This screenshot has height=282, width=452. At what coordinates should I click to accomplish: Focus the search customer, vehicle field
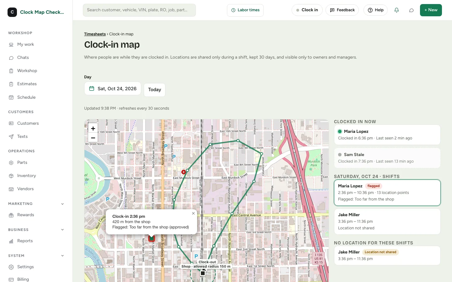[139, 10]
